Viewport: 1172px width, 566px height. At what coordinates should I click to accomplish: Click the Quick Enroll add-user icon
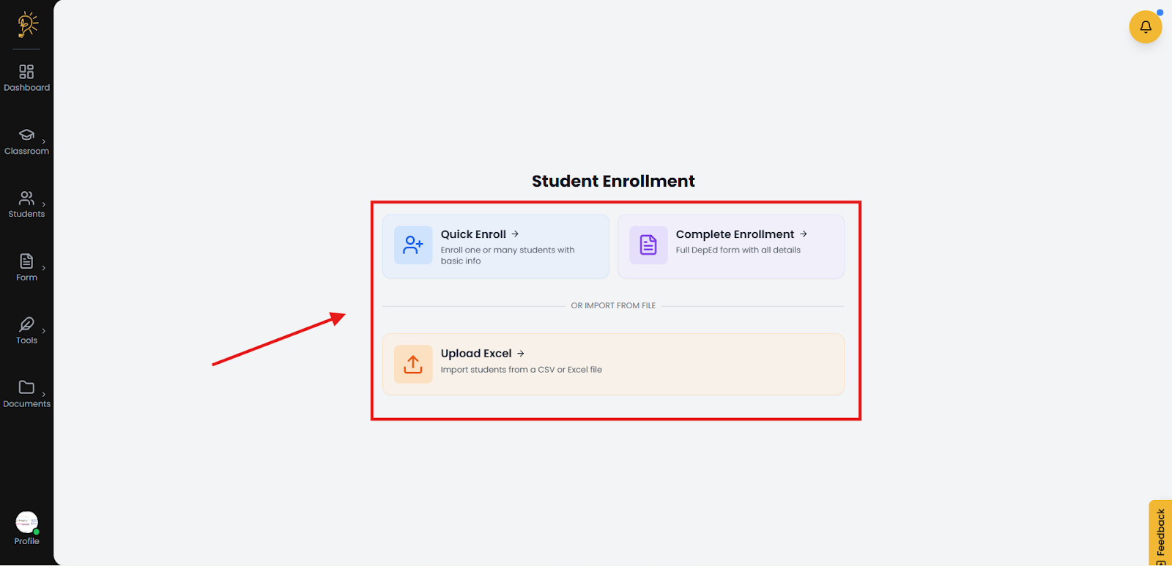pos(413,245)
